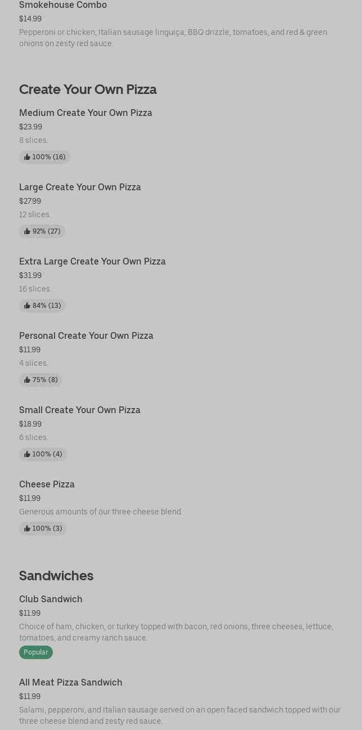Click the $23.99 price of medium pizza
This screenshot has height=730, width=362.
tap(30, 127)
